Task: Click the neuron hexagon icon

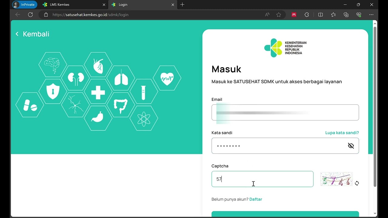Action: coord(75,105)
